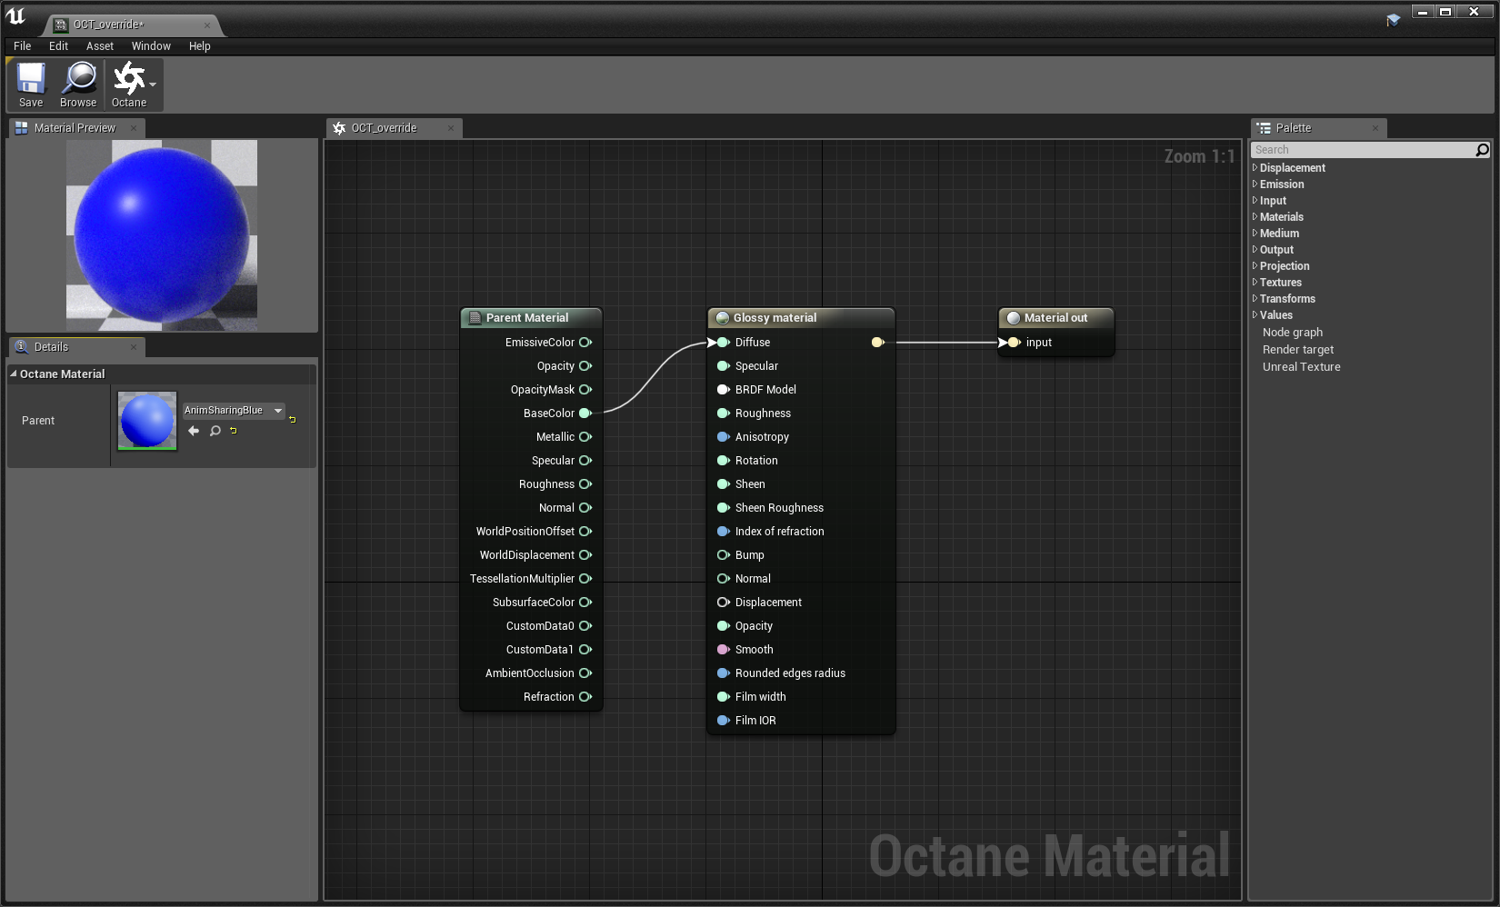Click the OpacityMask output pin
This screenshot has height=907, width=1500.
point(585,390)
